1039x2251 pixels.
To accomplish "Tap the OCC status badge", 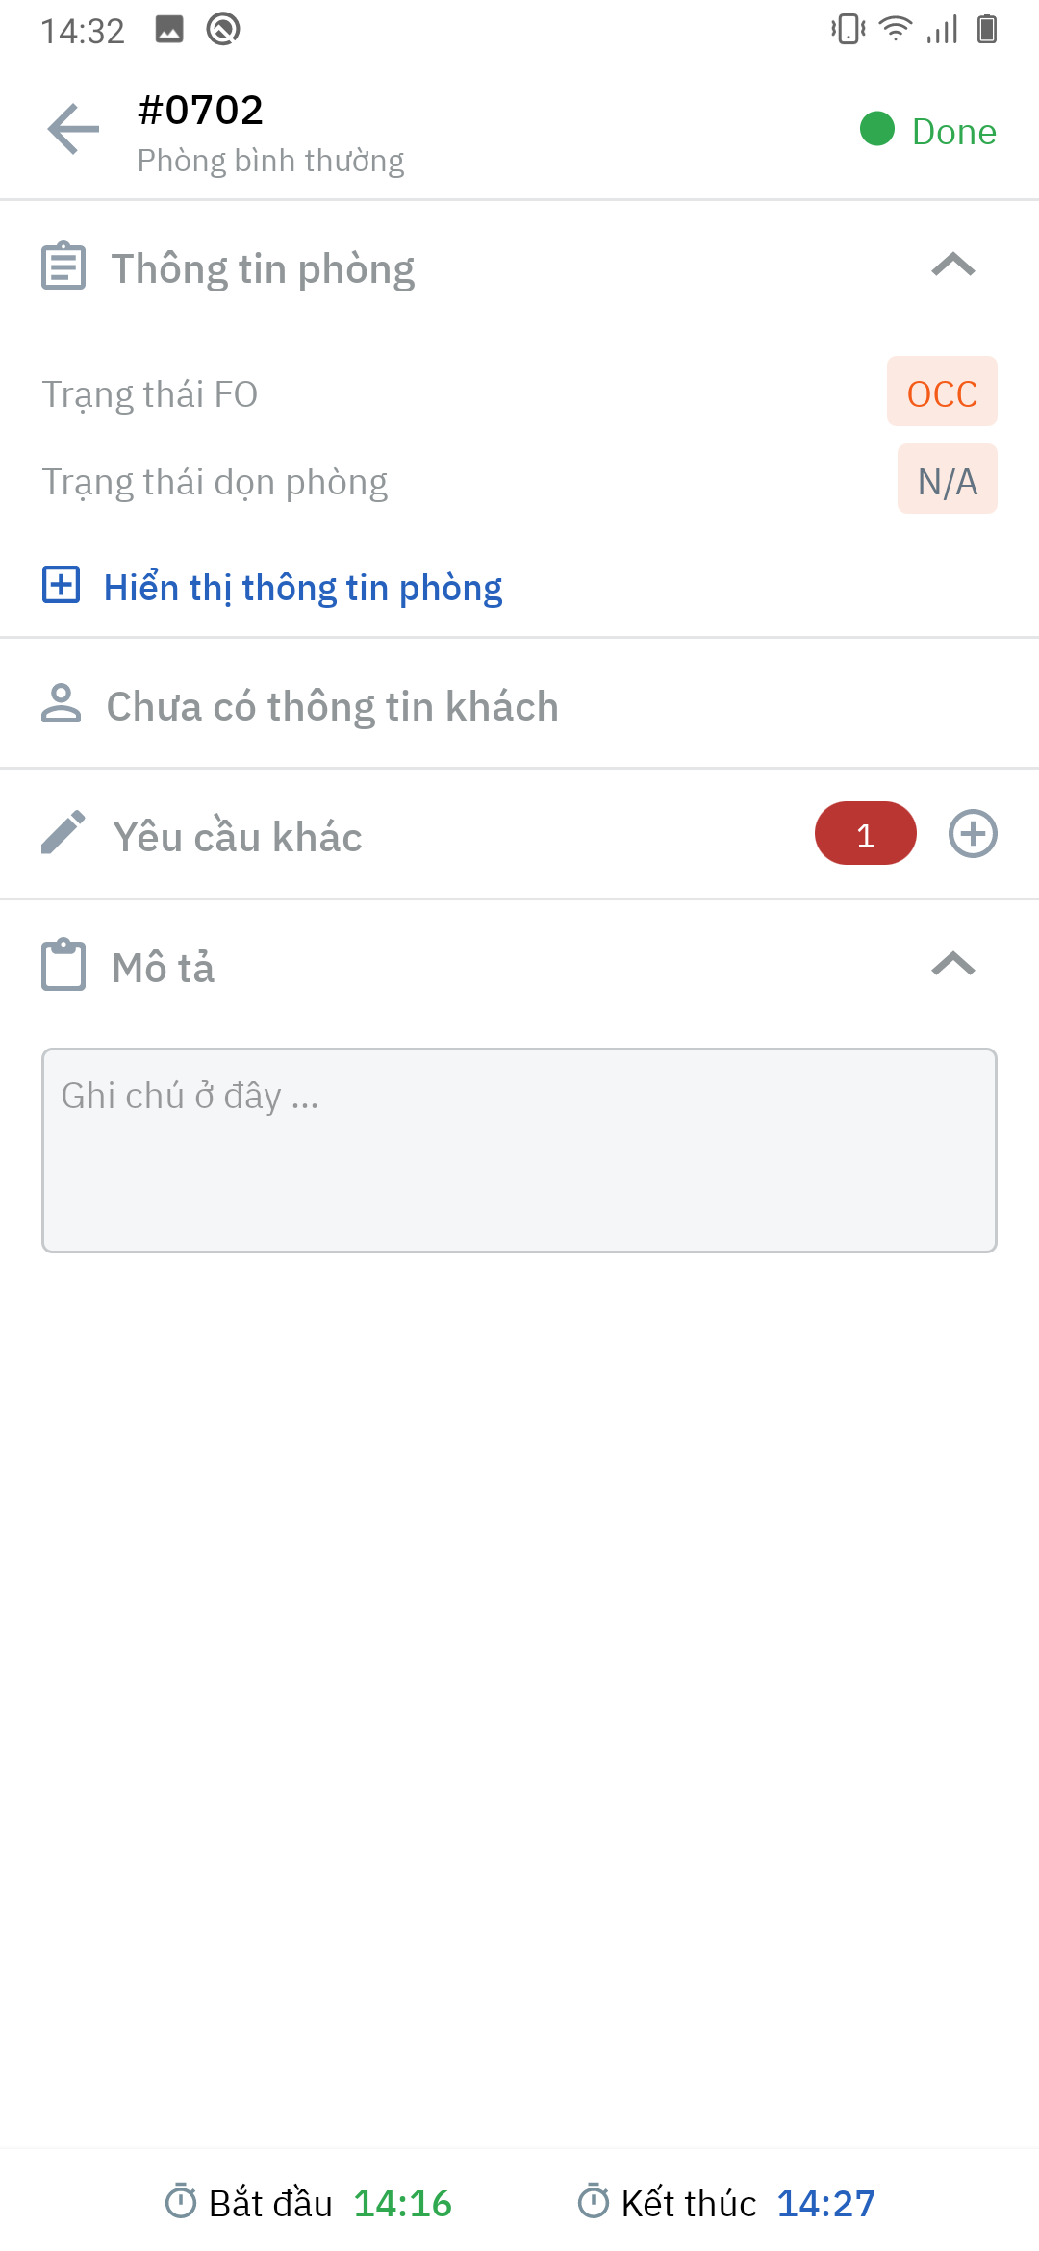I will click(942, 392).
